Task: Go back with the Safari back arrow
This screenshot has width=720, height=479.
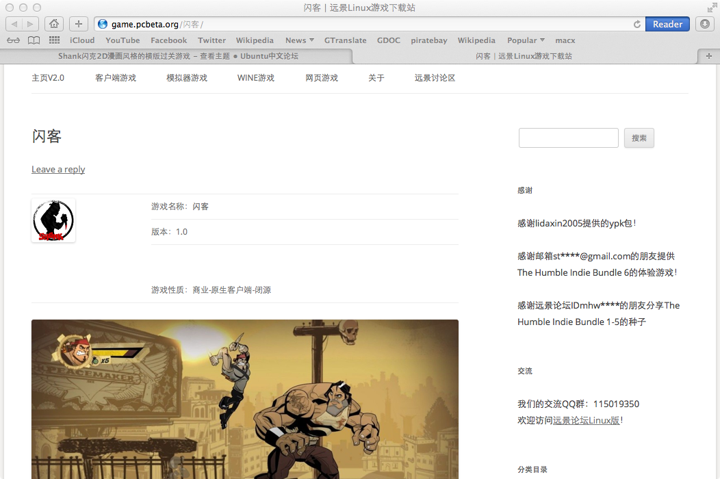Action: point(14,24)
